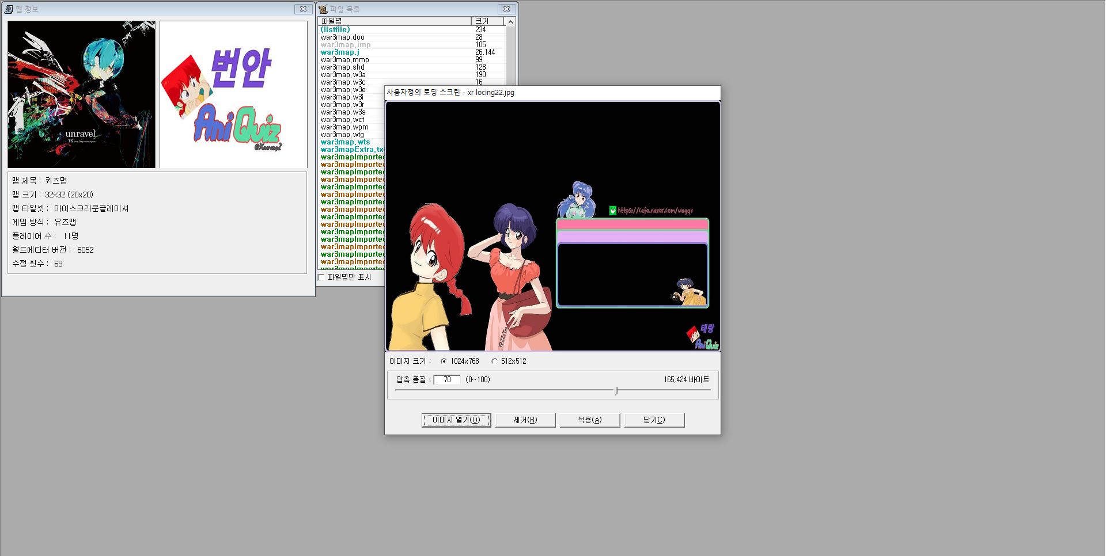Click the loading screen dialog title bar
This screenshot has height=556, width=1106.
click(553, 93)
